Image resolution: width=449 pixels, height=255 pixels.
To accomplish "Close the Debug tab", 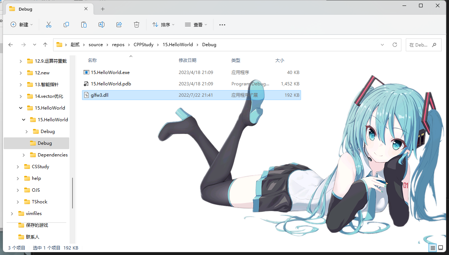I will (86, 9).
